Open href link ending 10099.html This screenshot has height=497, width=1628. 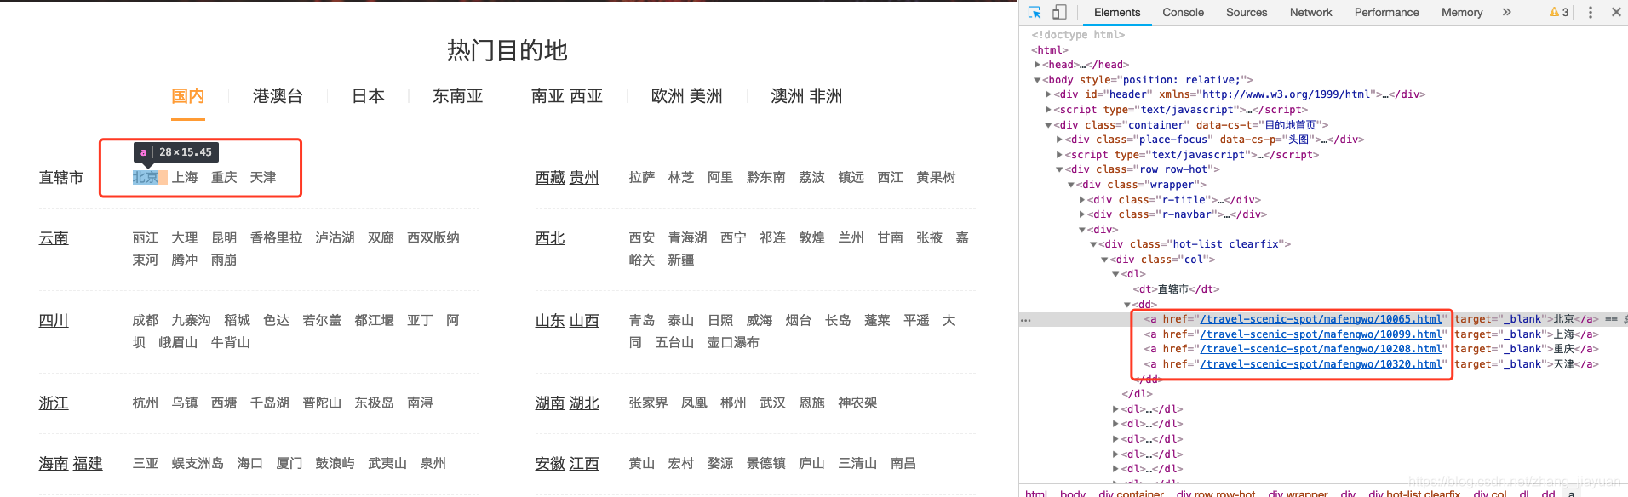coord(1321,334)
